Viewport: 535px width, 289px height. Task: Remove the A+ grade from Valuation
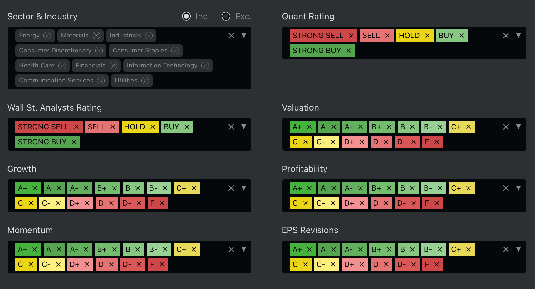tap(309, 127)
